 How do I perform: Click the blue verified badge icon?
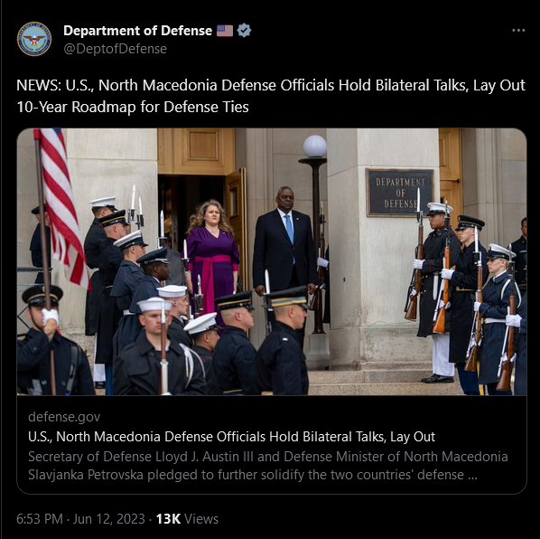point(244,31)
